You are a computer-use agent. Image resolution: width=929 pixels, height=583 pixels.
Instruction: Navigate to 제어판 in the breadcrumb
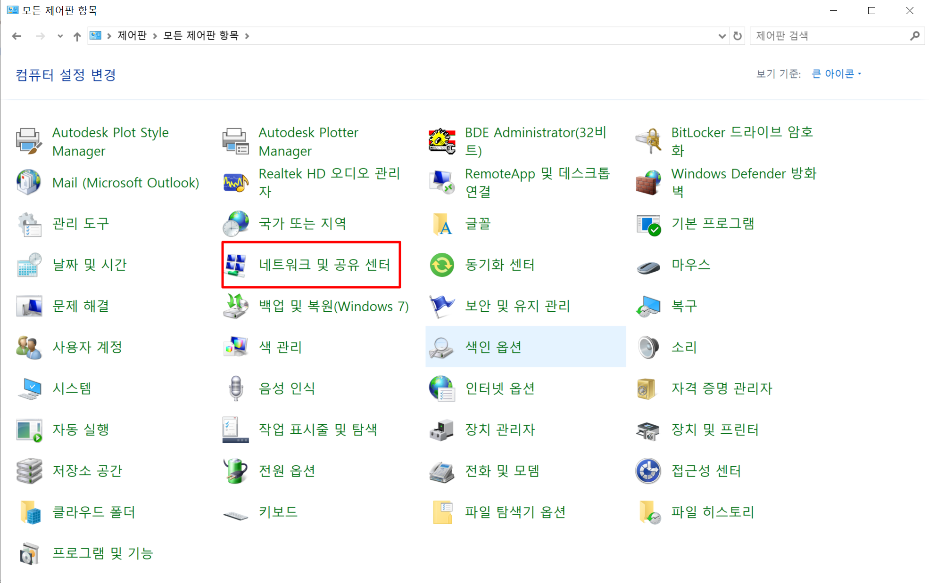point(132,35)
